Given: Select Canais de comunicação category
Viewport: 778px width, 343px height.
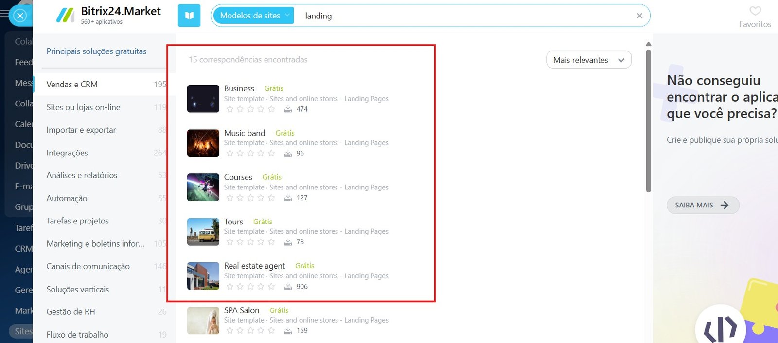Looking at the screenshot, I should tap(104, 266).
